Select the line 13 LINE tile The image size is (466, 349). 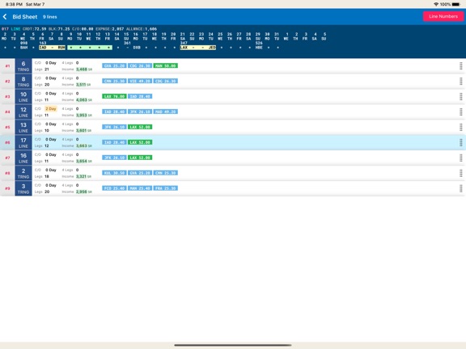tap(23, 127)
